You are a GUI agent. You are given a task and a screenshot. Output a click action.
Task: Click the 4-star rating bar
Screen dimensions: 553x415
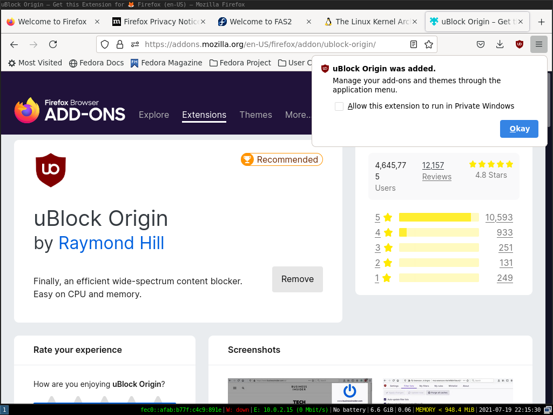[439, 232]
